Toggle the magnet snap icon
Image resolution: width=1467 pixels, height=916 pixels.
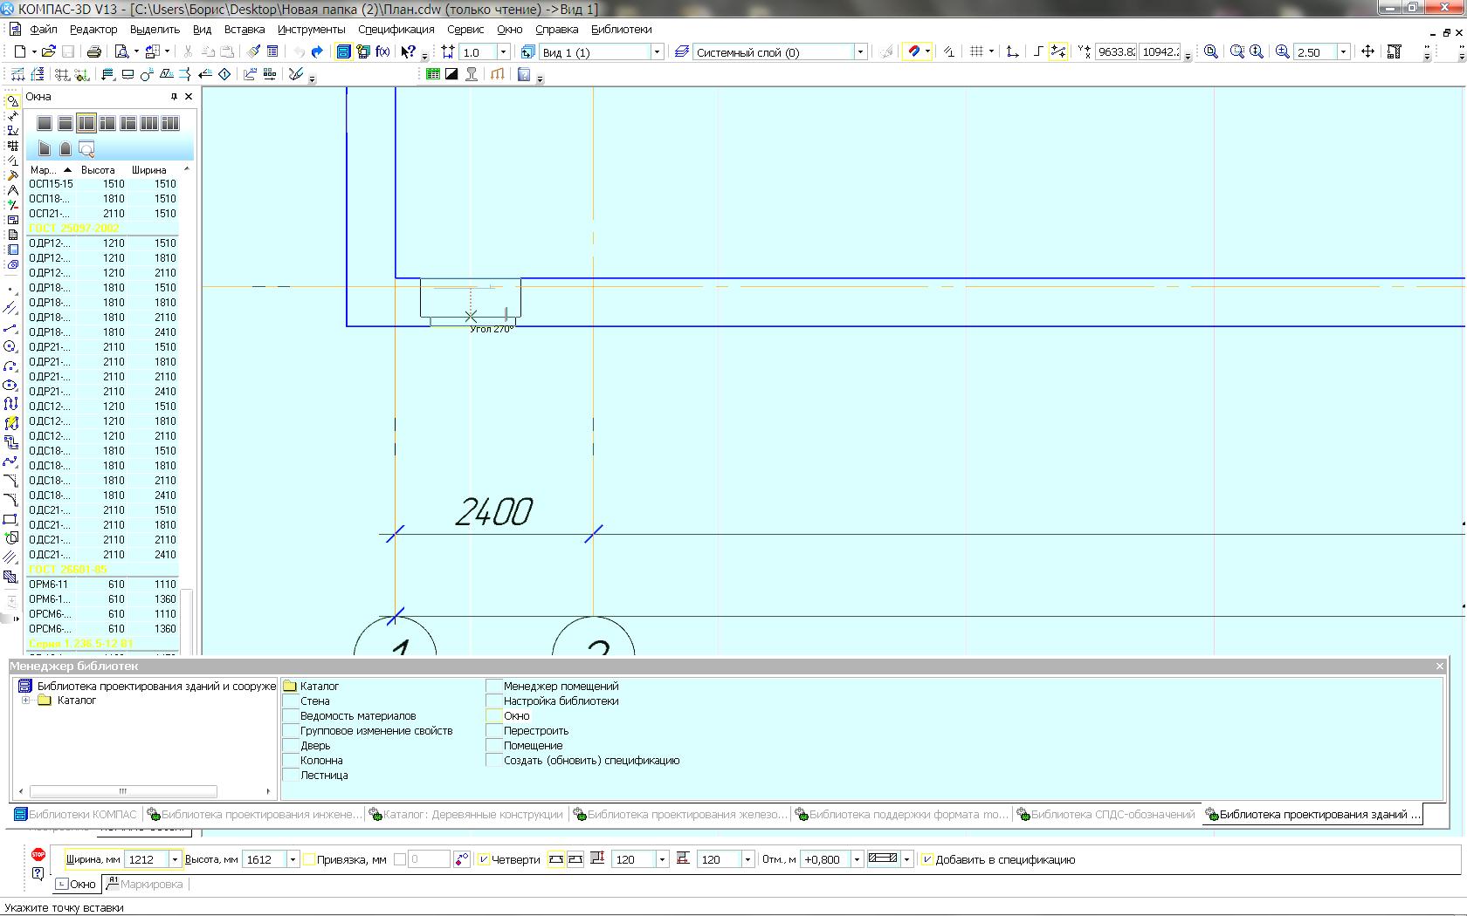(913, 52)
